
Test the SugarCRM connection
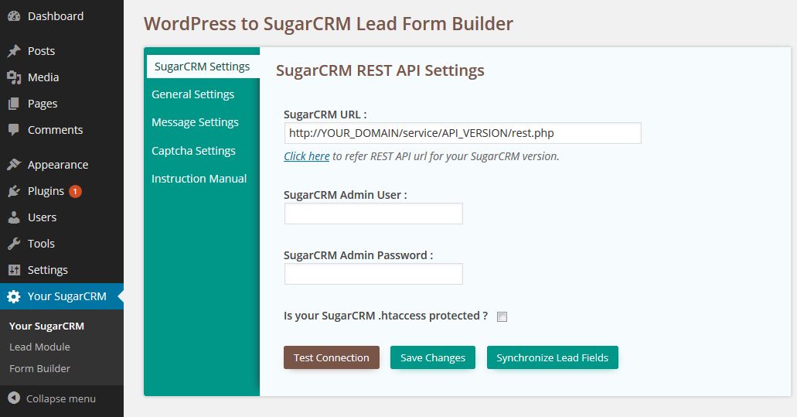pos(332,357)
